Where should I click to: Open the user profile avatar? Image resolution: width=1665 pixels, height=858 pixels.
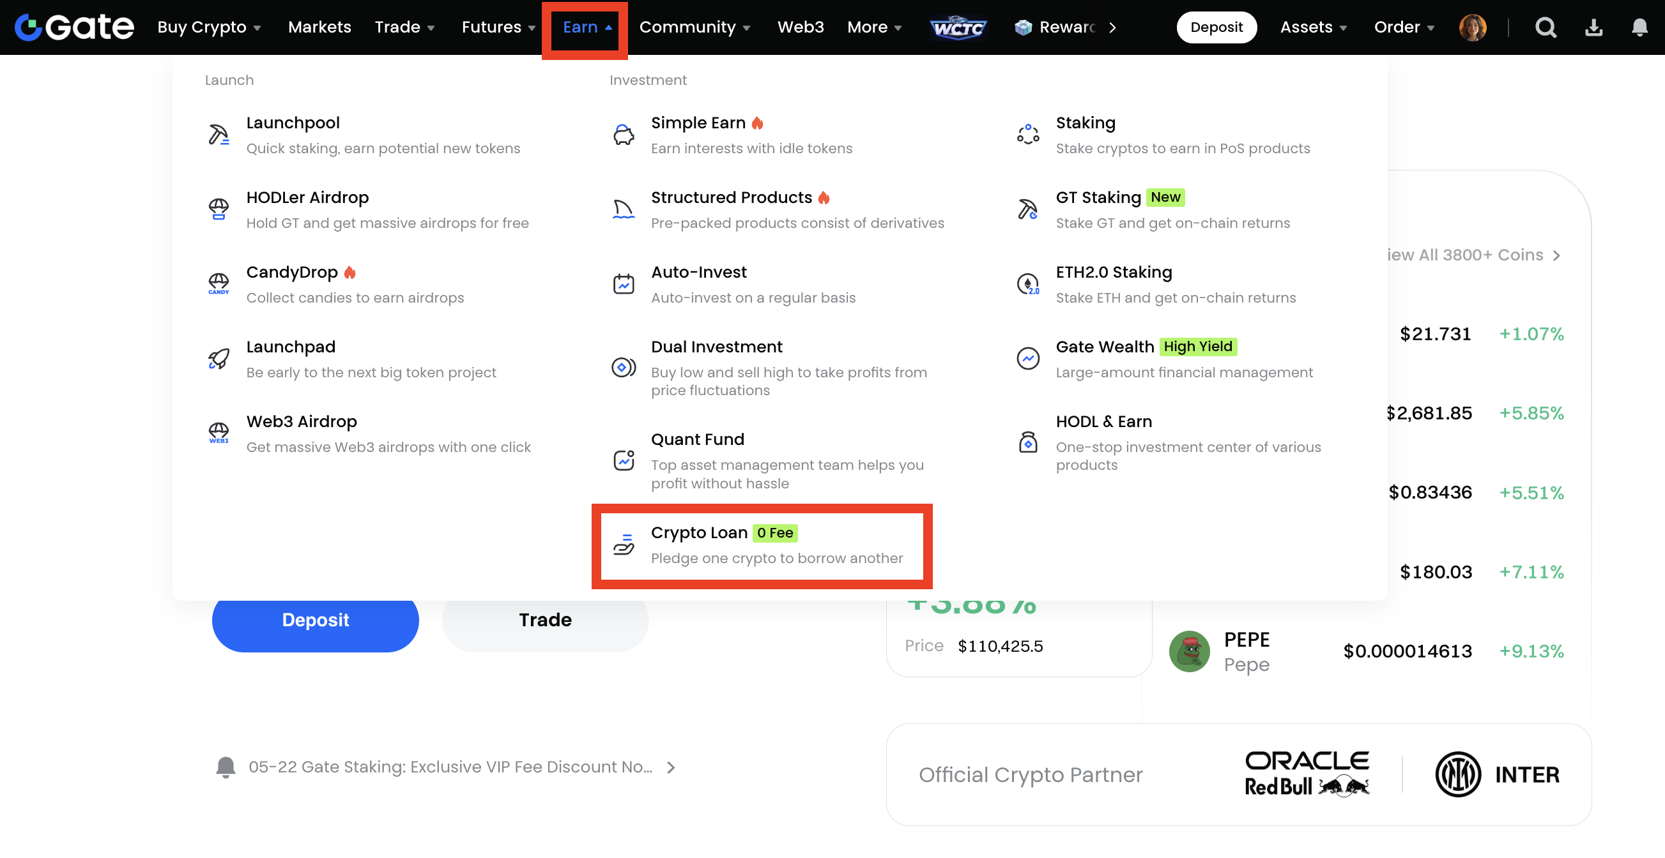[1473, 27]
